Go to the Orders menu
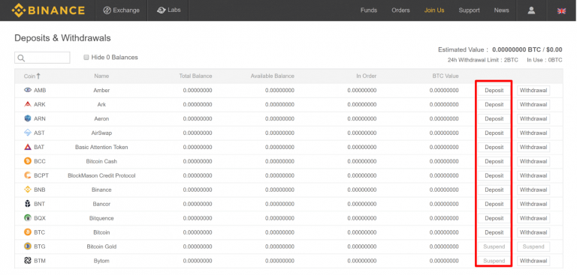577x275 pixels. pyautogui.click(x=400, y=10)
